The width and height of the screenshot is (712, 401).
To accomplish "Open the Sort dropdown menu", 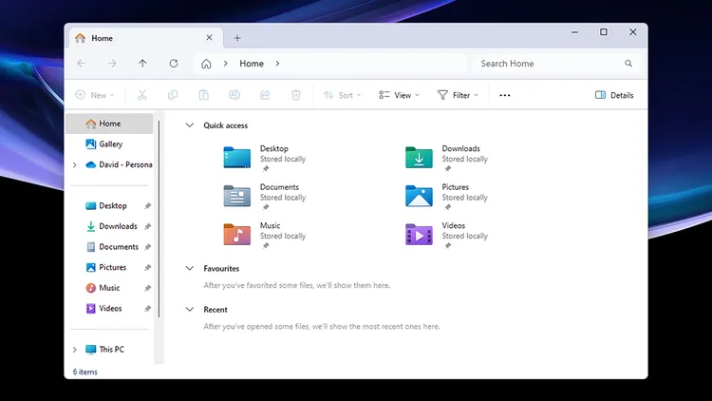I will coord(338,95).
